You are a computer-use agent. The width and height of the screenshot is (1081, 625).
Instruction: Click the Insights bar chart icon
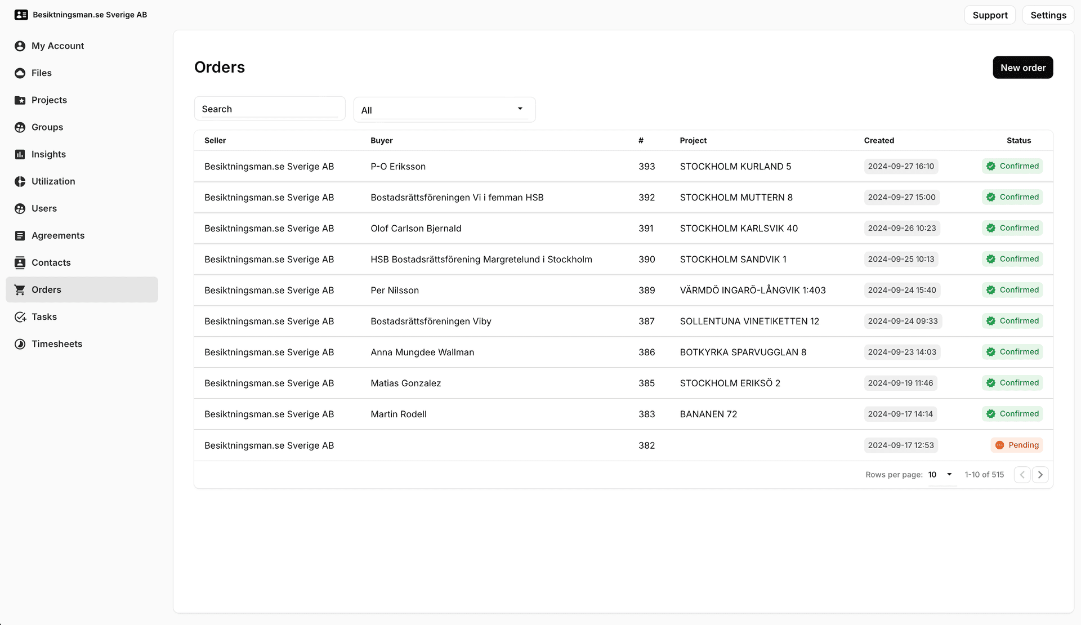tap(20, 154)
